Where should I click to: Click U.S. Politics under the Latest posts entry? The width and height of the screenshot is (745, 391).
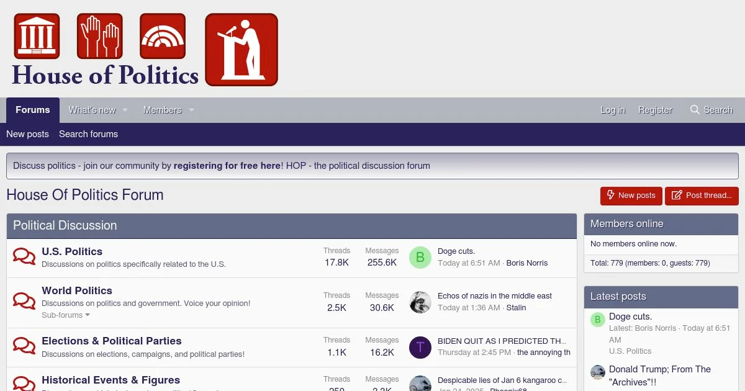(630, 351)
